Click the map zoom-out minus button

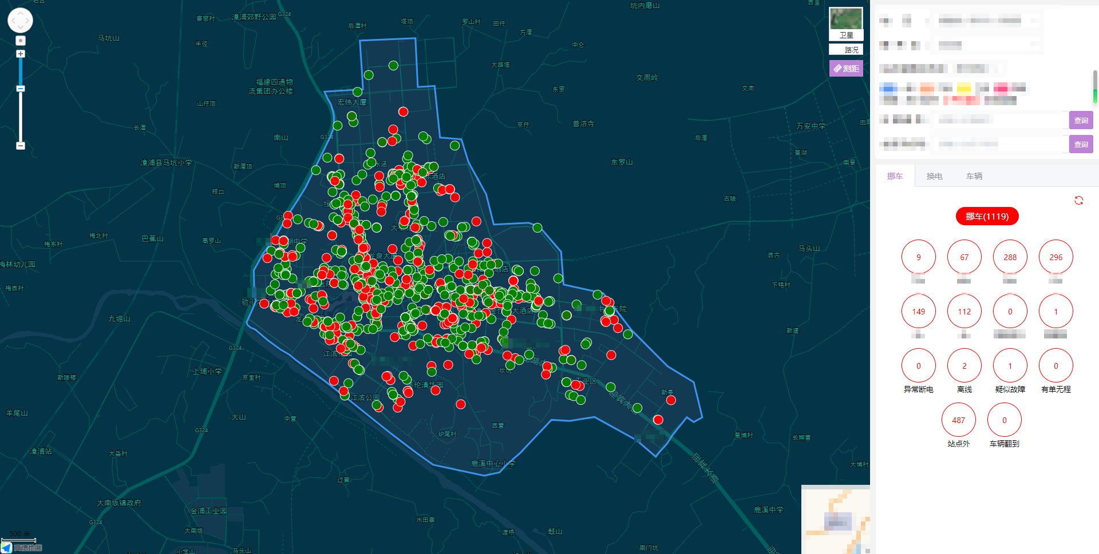click(21, 146)
